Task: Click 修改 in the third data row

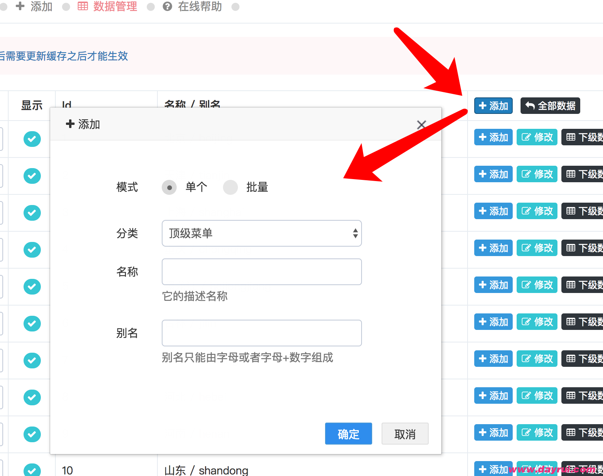Action: [537, 211]
